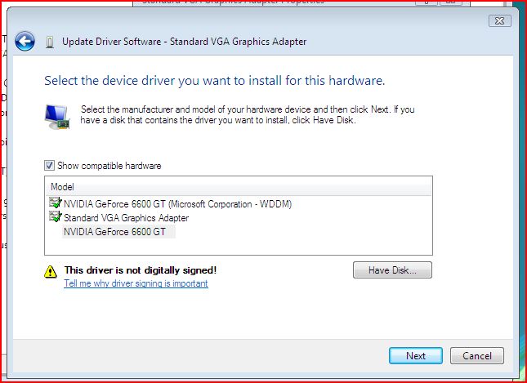Click the Select the device driver heading
The width and height of the screenshot is (527, 383).
(x=214, y=81)
